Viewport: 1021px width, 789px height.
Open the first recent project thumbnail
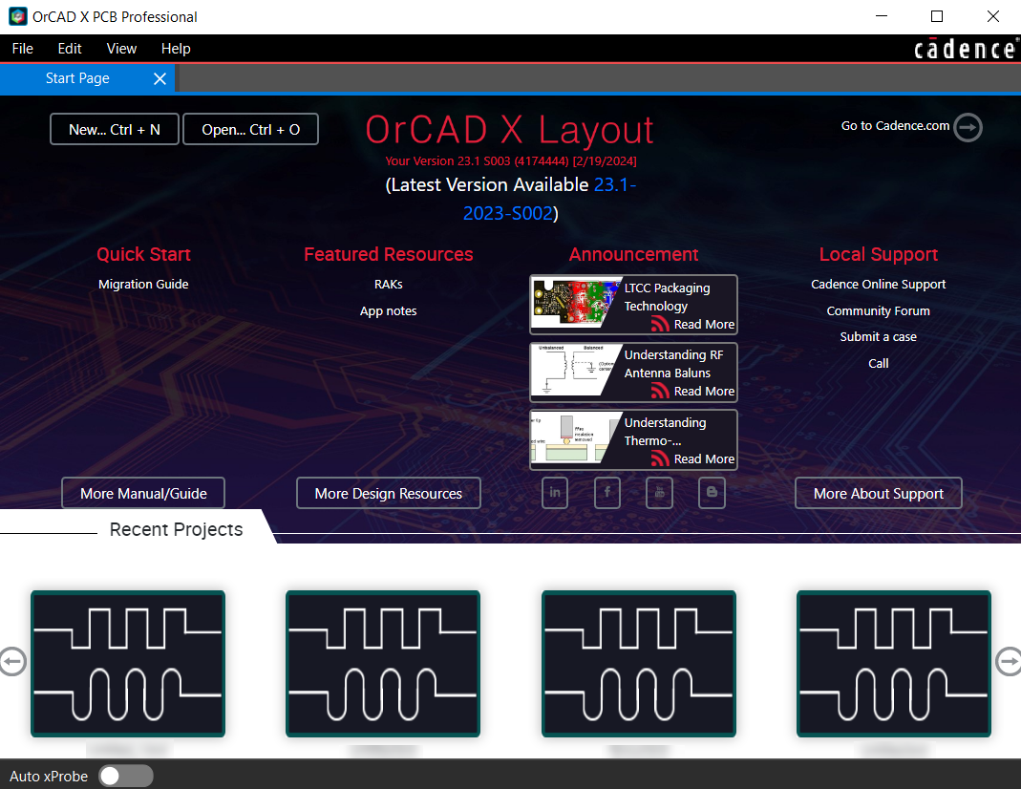128,664
